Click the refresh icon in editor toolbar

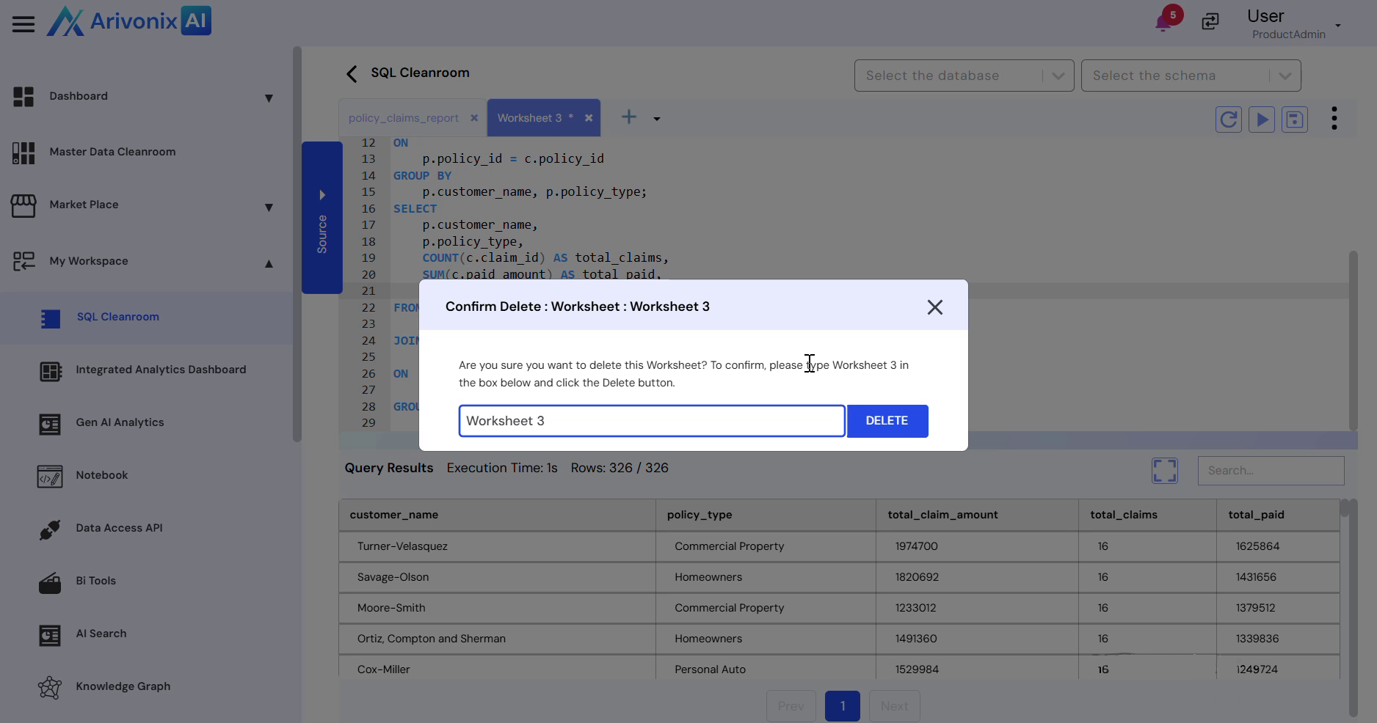tap(1228, 120)
